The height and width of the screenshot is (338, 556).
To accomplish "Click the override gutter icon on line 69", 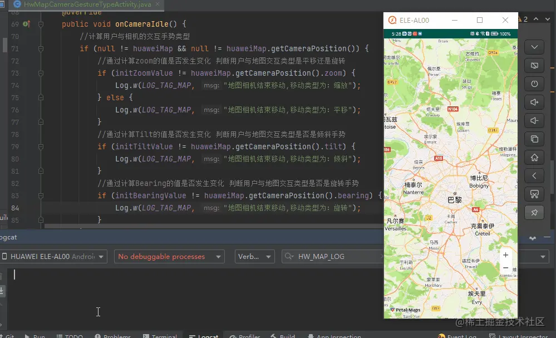I will coord(27,24).
